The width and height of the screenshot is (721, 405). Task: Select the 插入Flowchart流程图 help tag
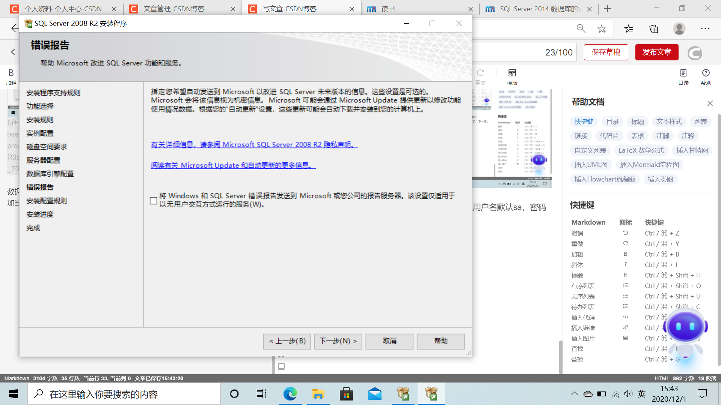(605, 180)
